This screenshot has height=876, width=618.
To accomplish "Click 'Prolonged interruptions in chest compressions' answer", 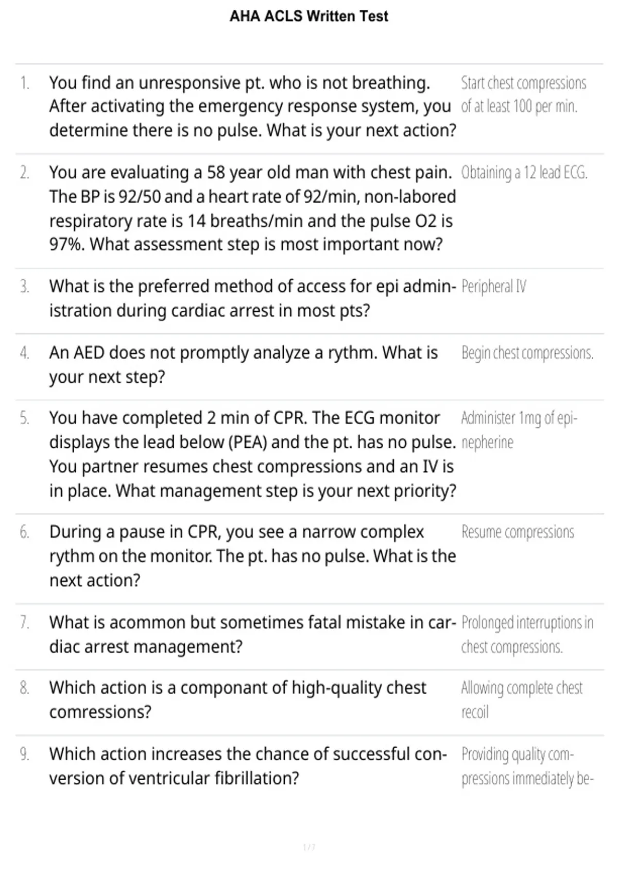I will pos(527,635).
